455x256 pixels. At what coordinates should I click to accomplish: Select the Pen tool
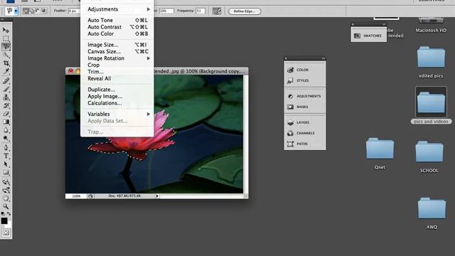6,148
